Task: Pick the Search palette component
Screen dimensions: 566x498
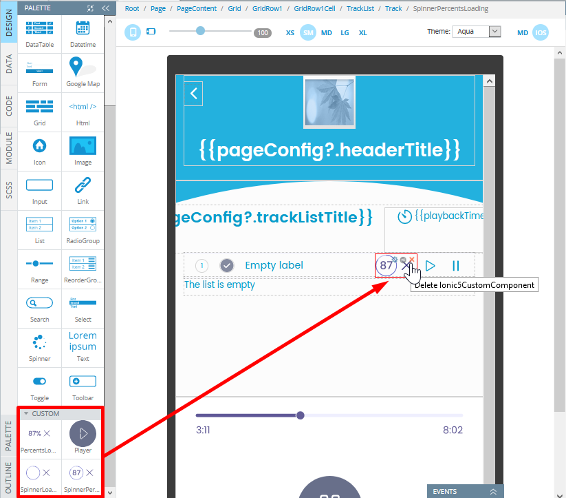Action: (x=39, y=309)
